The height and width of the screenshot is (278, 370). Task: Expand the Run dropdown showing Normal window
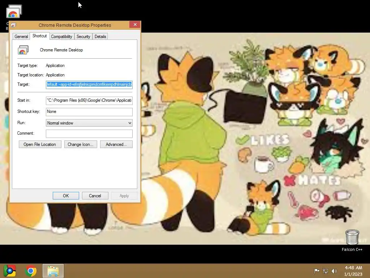click(x=89, y=123)
